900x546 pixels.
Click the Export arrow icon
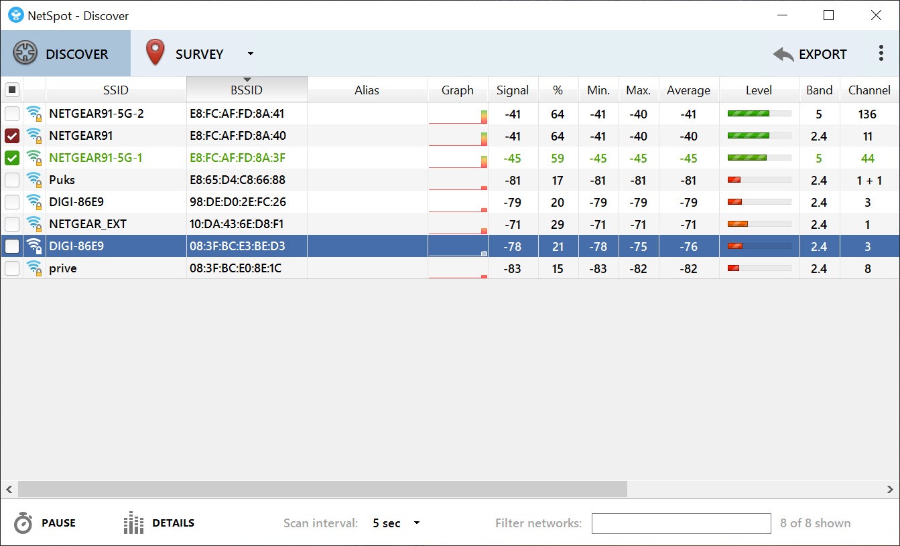(x=783, y=54)
